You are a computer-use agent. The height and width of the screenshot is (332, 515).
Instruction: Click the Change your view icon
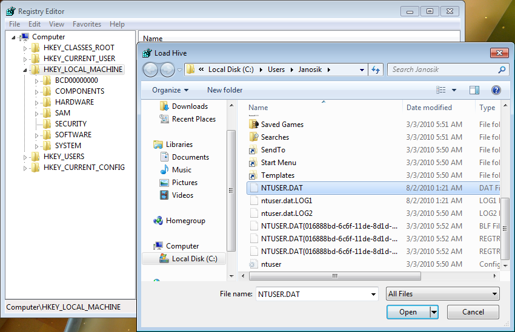pyautogui.click(x=440, y=90)
